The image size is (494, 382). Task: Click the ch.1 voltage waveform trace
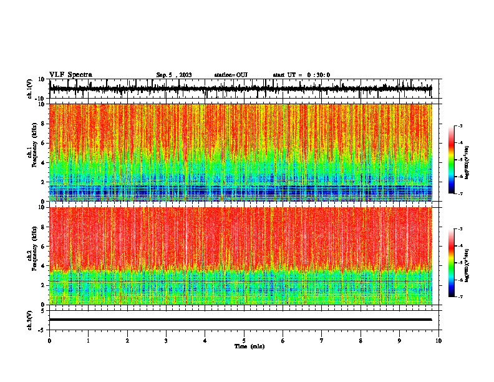tap(241, 89)
